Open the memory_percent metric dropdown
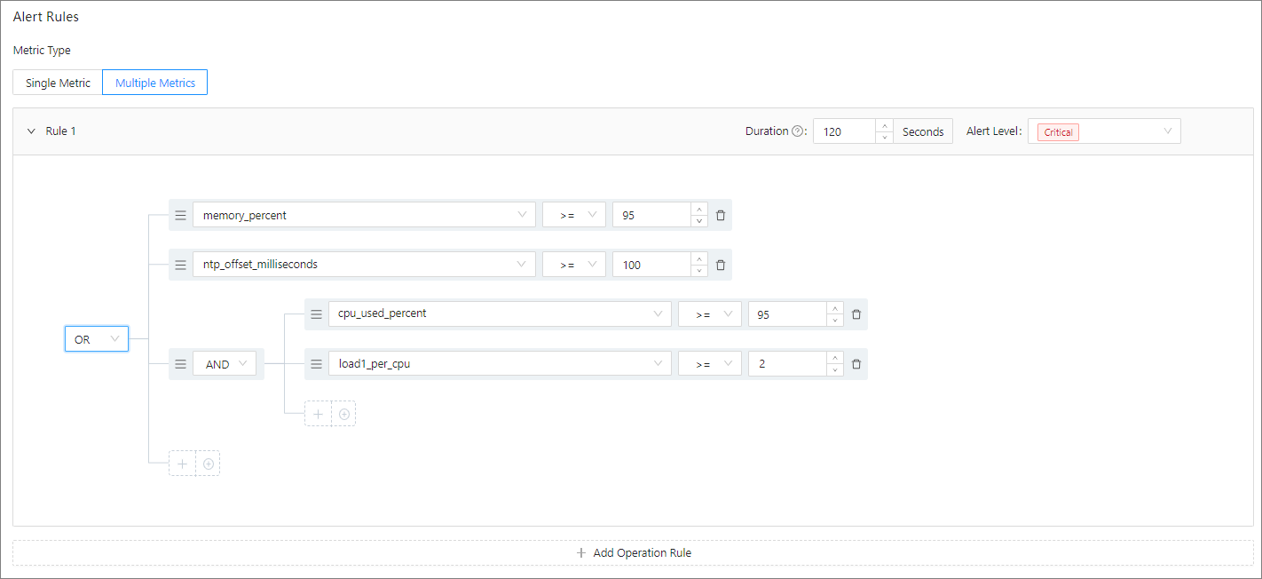 click(364, 215)
